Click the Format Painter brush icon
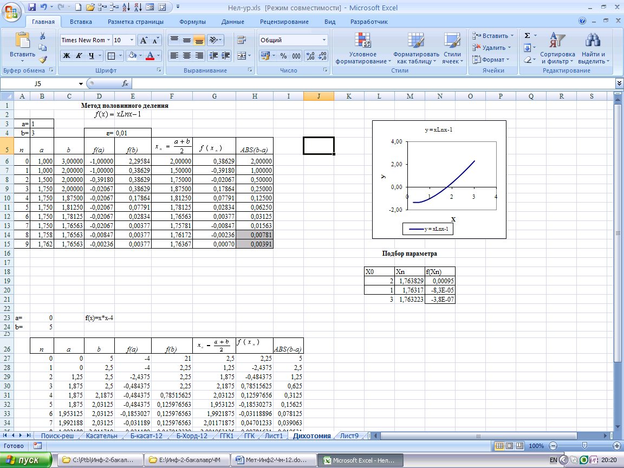624x468 pixels. [43, 60]
